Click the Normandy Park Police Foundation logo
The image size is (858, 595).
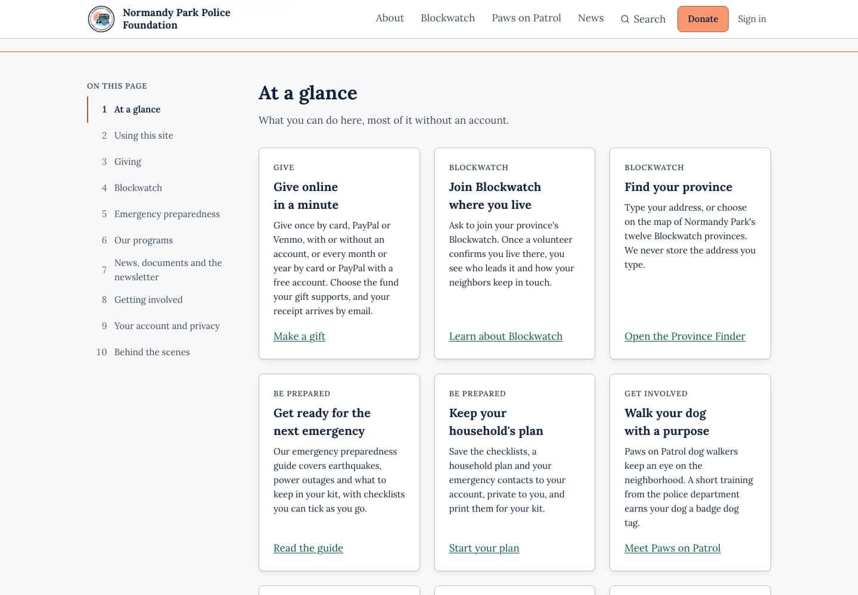pos(101,19)
